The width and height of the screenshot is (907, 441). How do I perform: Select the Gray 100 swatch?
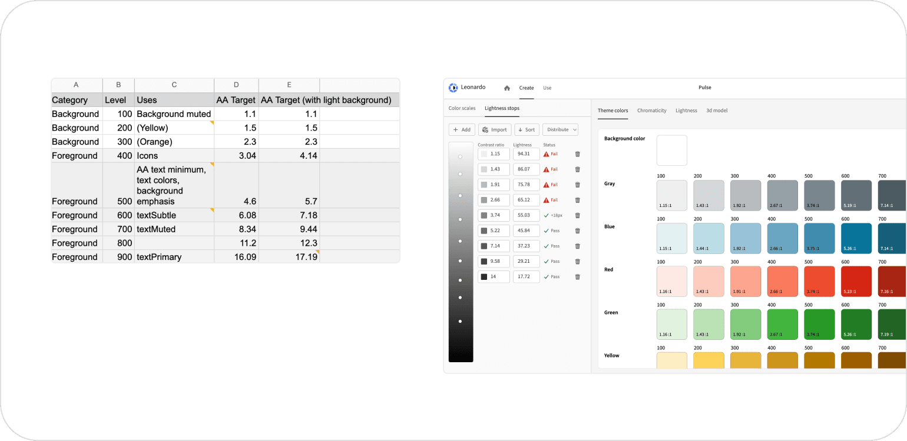[x=672, y=195]
